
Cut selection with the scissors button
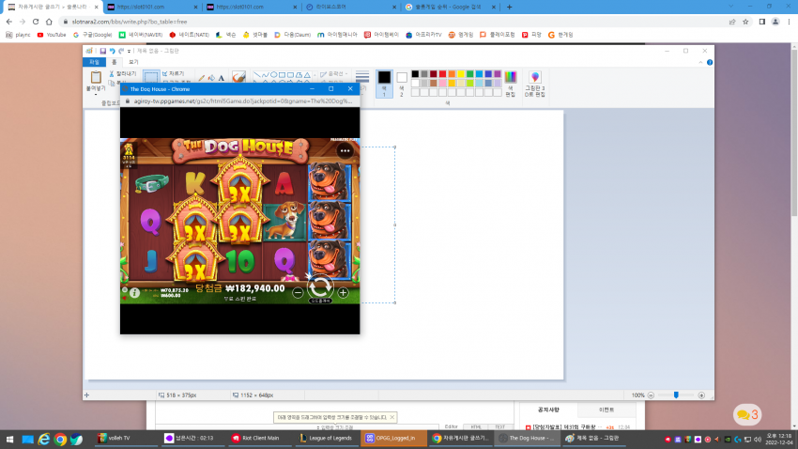[123, 74]
